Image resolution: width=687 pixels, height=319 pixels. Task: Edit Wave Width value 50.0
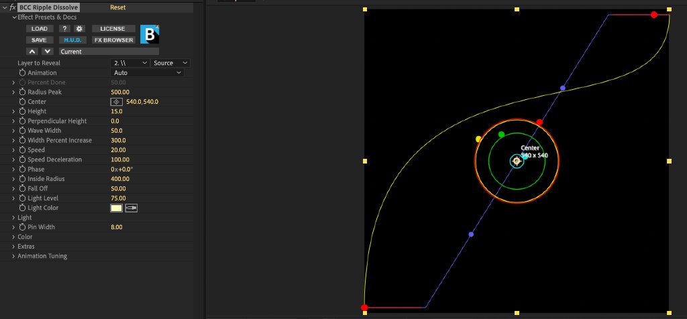[x=117, y=131]
